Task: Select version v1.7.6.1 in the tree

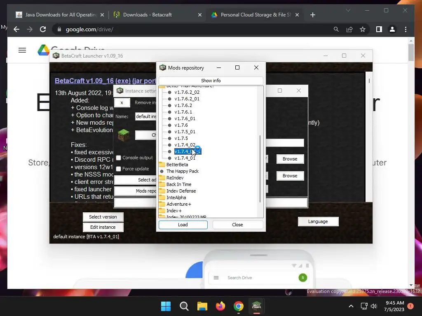Action: [183, 112]
